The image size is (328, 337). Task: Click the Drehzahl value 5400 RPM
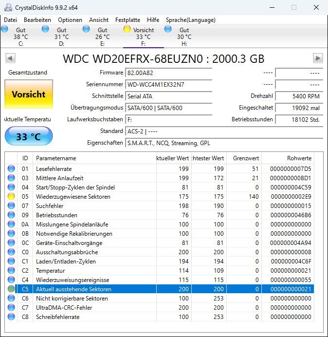point(299,96)
